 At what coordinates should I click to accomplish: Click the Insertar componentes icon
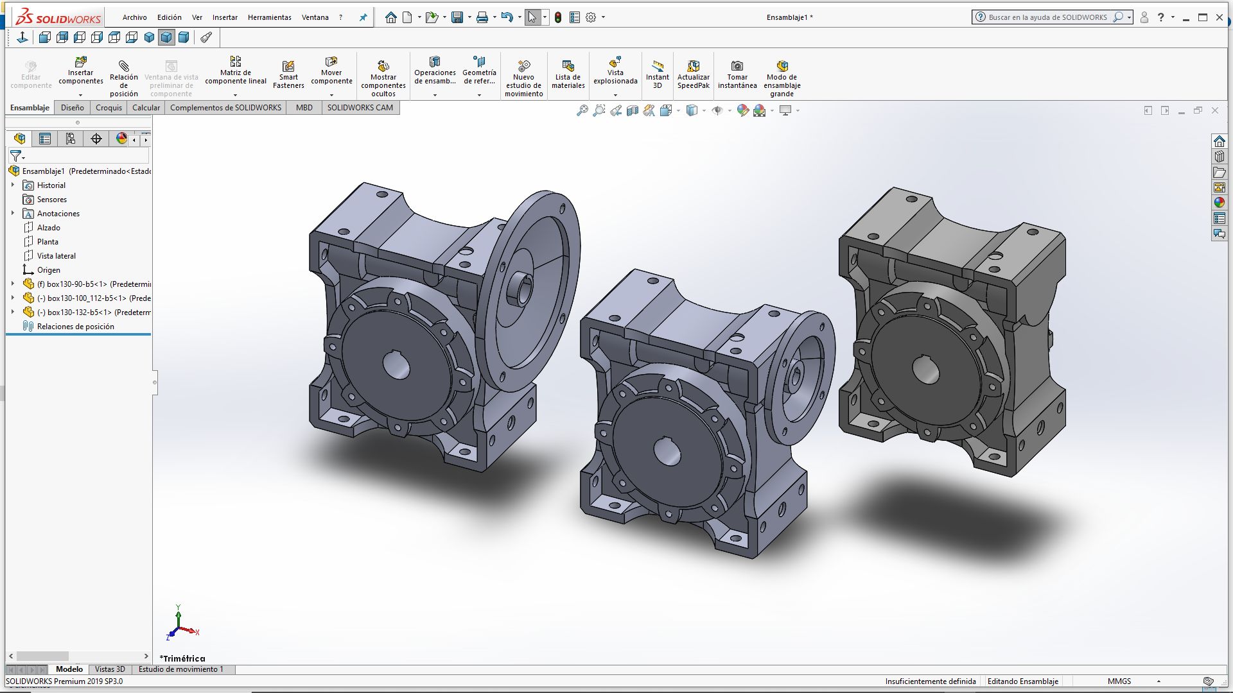point(80,63)
